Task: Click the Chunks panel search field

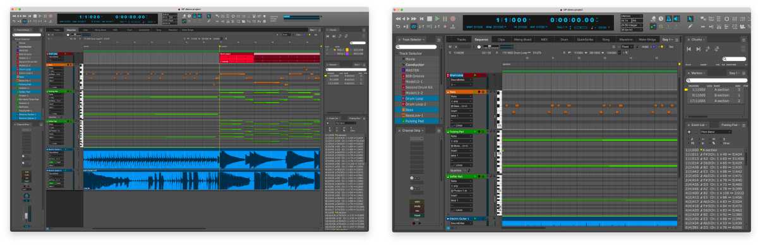Action: point(733,59)
